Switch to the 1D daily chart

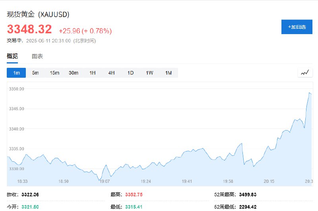(x=130, y=73)
